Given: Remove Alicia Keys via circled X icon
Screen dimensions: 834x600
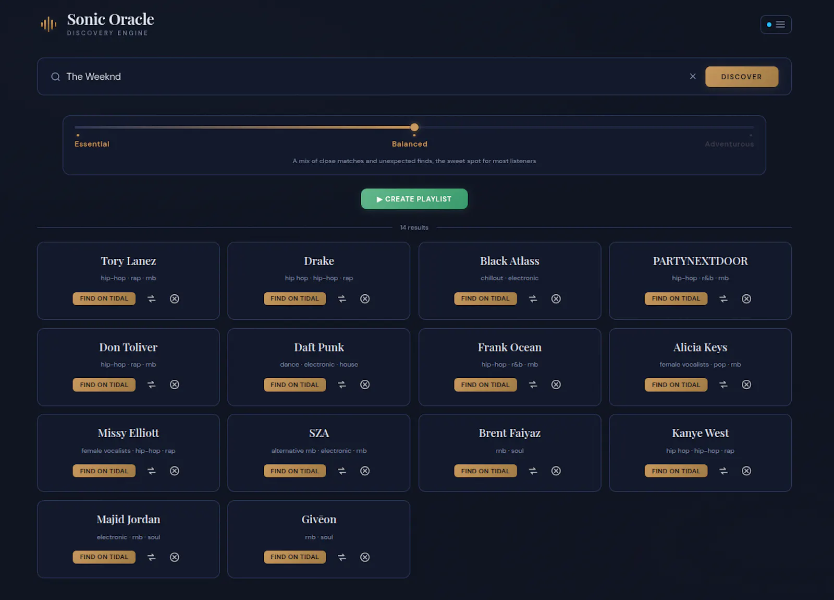Looking at the screenshot, I should click(746, 385).
